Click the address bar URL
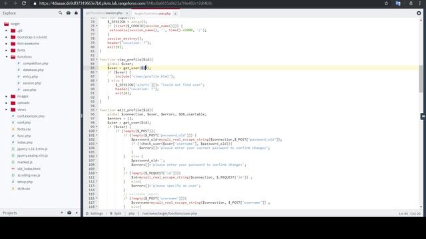The width and height of the screenshot is (426, 239). coord(126,3)
